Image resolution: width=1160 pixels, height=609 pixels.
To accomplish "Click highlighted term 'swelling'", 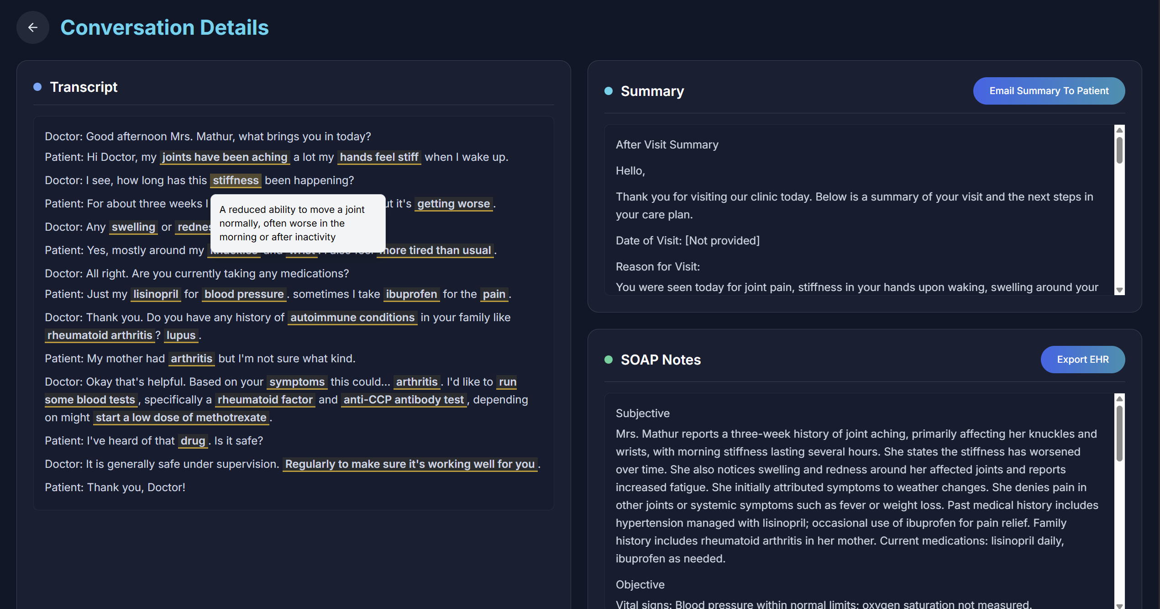I will pyautogui.click(x=133, y=227).
